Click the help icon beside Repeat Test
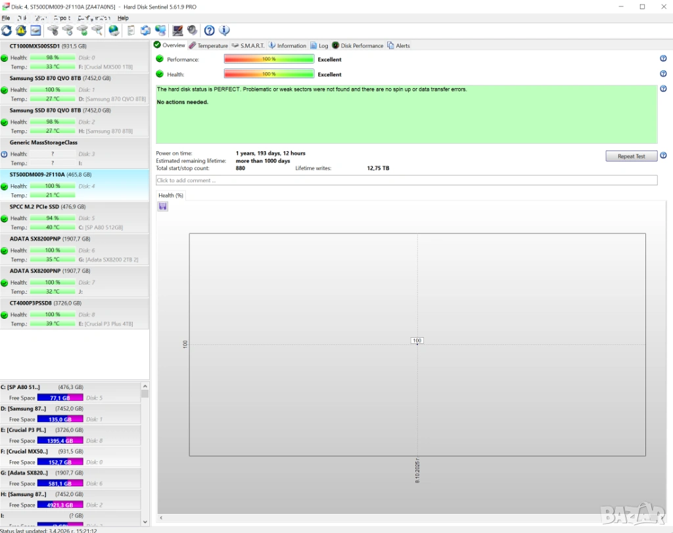 pos(663,156)
